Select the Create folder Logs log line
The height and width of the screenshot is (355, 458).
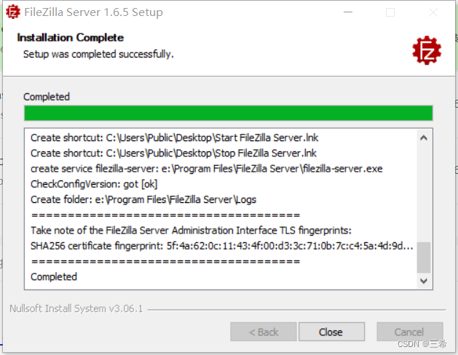click(x=143, y=199)
